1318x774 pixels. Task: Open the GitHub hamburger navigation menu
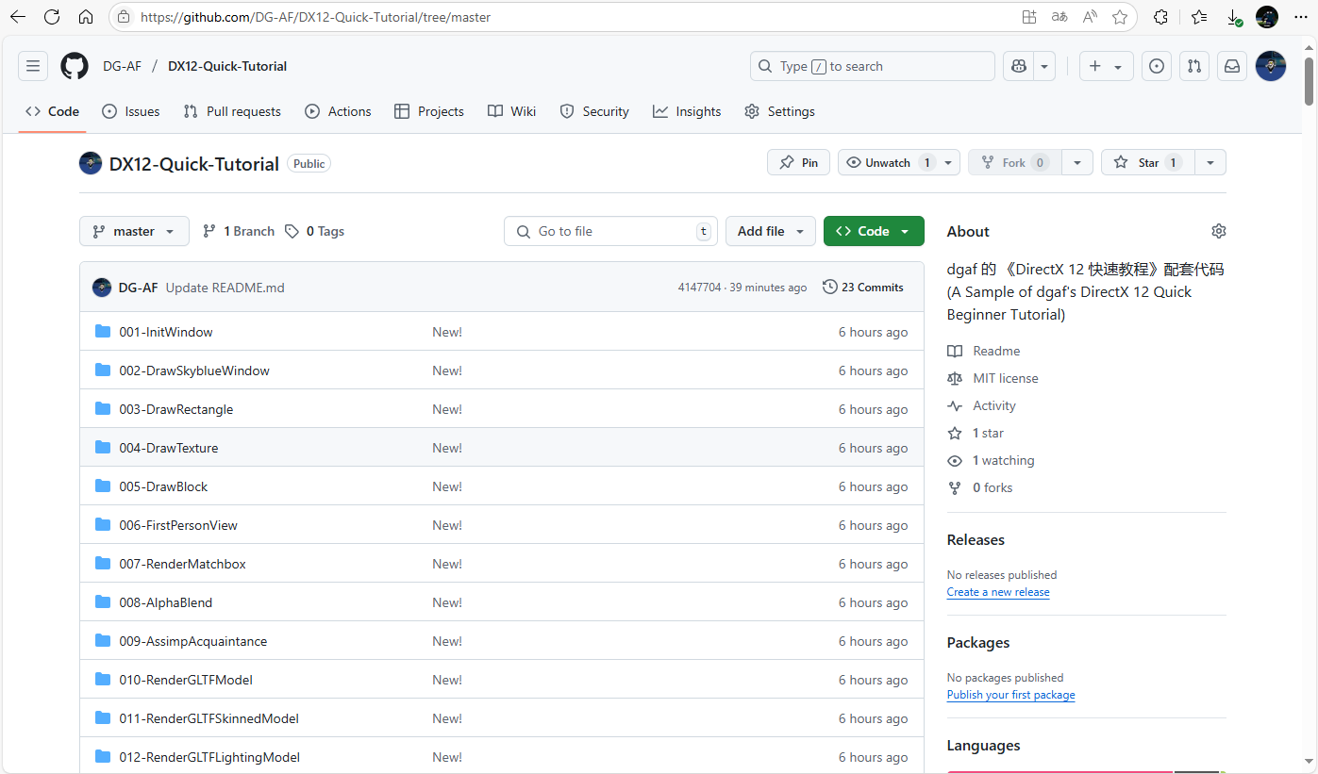coord(33,66)
